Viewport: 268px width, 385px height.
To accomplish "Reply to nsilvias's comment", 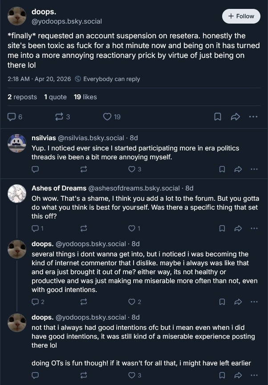I will pos(36,169).
